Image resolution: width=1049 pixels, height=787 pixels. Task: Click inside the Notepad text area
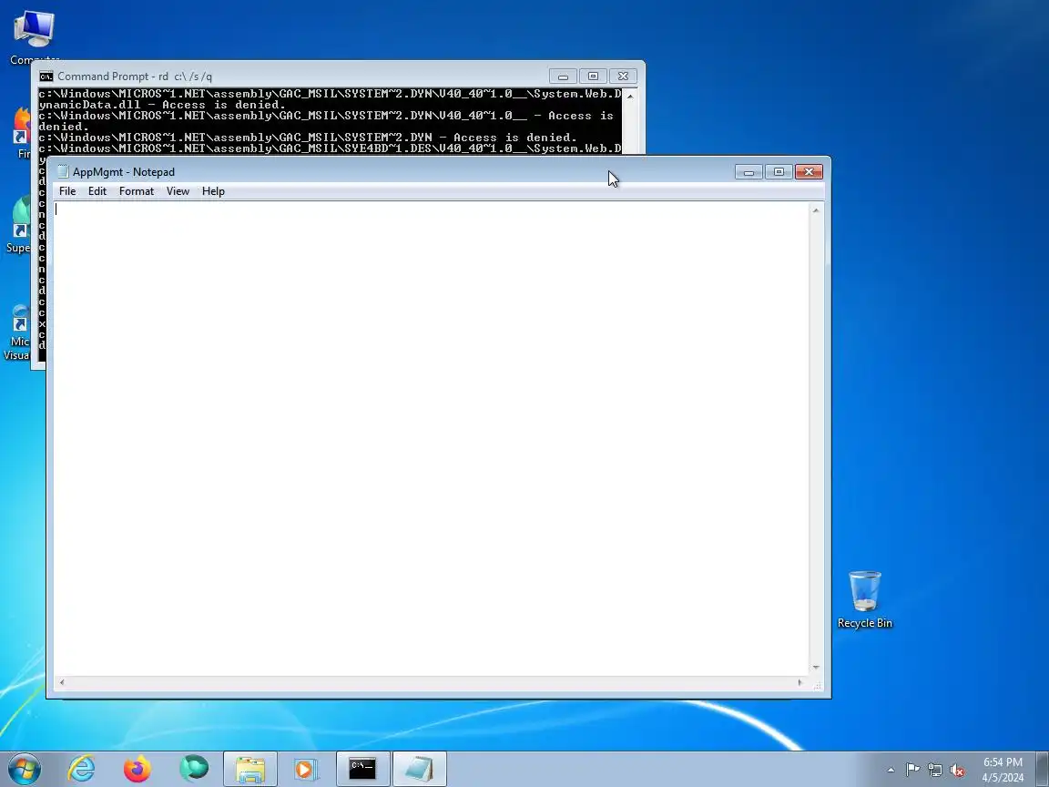[431, 438]
